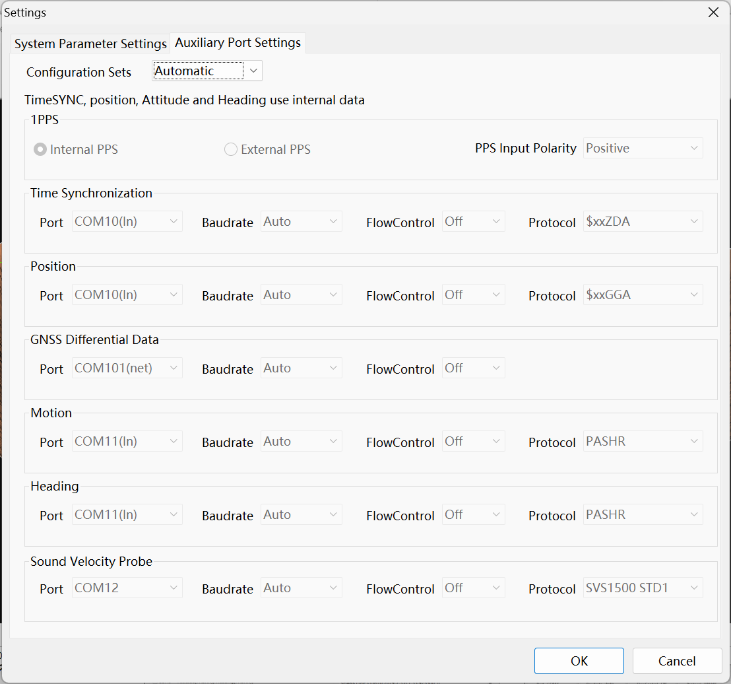Expand the PPS Input Polarity dropdown
Image resolution: width=731 pixels, height=684 pixels.
point(643,149)
